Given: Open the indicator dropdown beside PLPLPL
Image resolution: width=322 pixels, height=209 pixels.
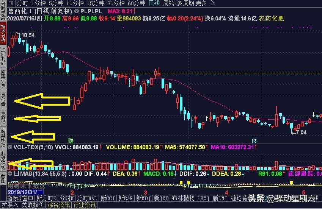Looking at the screenshot, I should pos(77,11).
